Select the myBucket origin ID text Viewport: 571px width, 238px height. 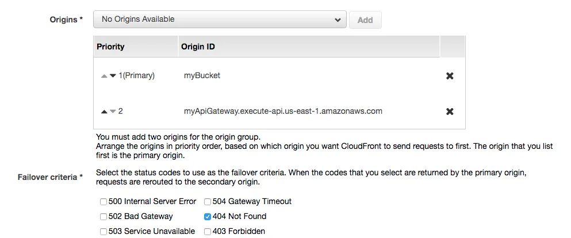pyautogui.click(x=202, y=75)
